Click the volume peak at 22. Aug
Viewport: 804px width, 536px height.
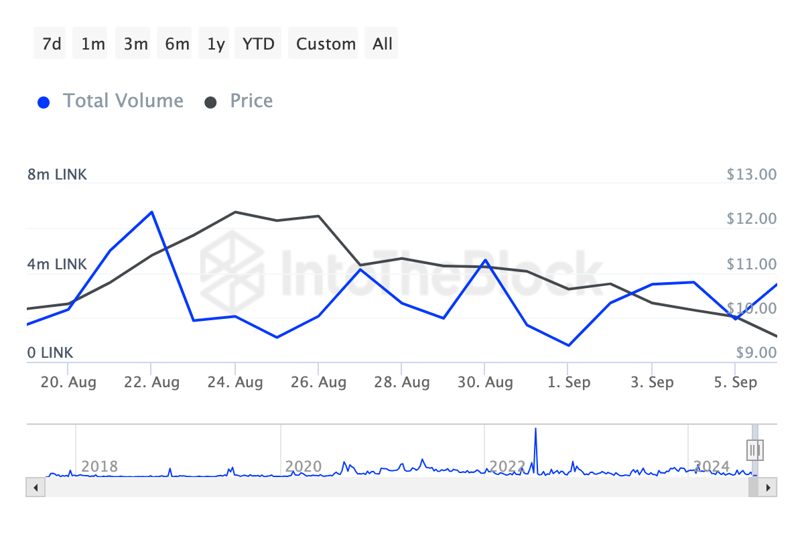(x=152, y=212)
